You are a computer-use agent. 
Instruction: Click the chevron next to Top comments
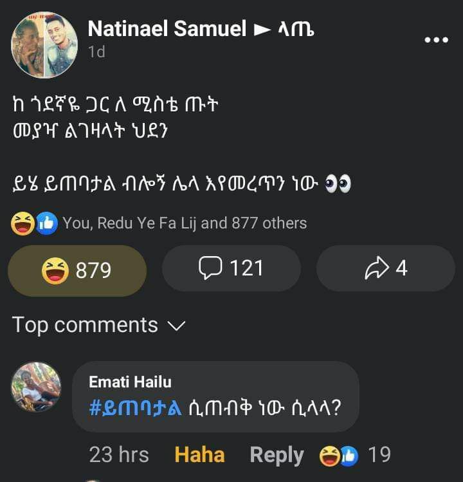pyautogui.click(x=177, y=326)
